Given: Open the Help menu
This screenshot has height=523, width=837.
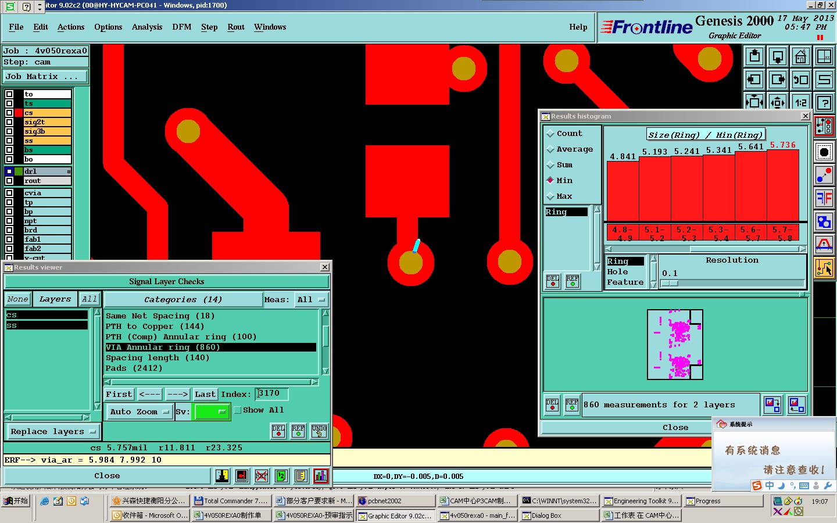Looking at the screenshot, I should pos(578,27).
